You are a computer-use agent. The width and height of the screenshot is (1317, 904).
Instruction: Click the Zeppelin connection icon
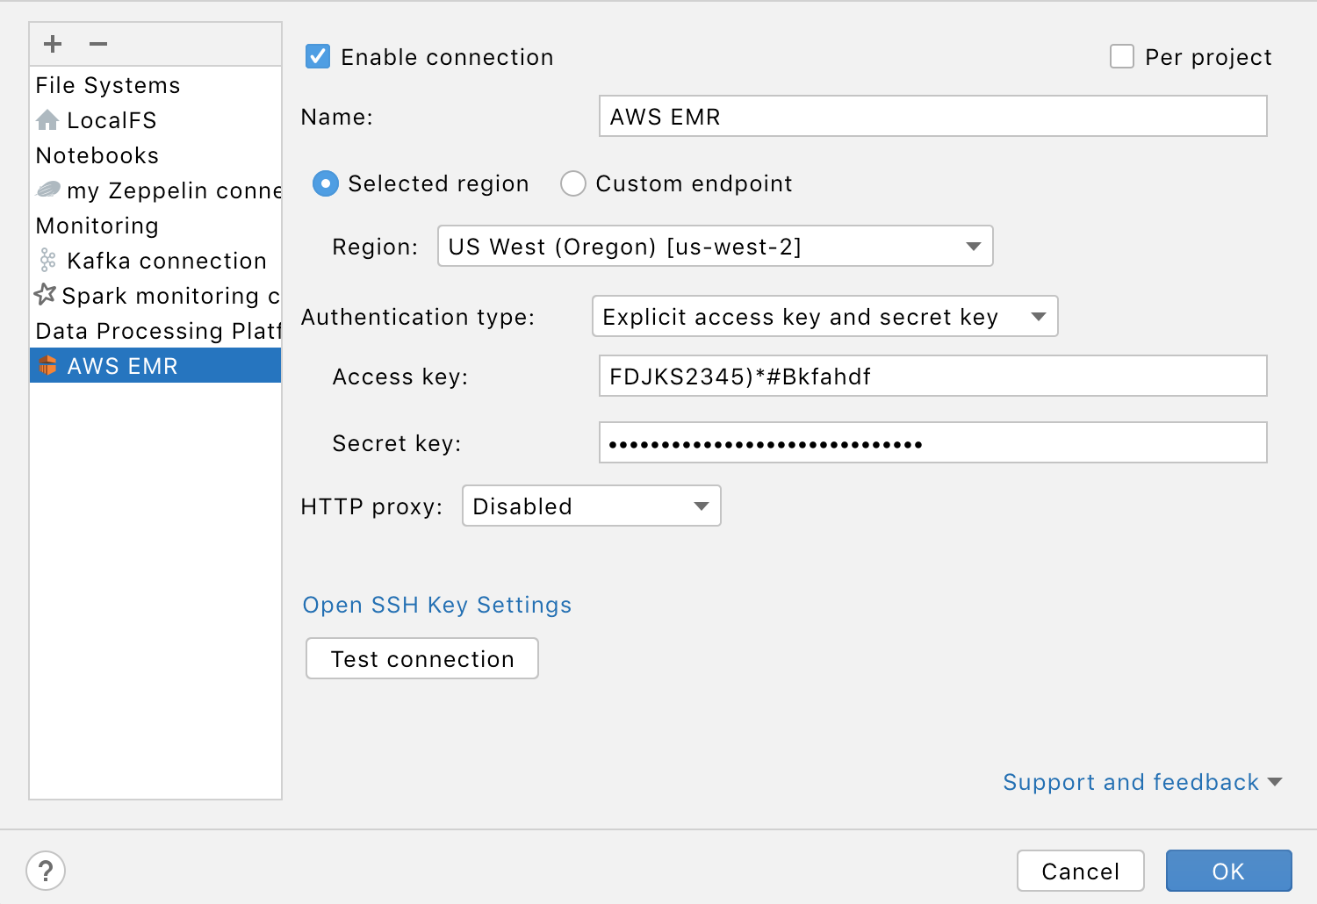pyautogui.click(x=48, y=190)
